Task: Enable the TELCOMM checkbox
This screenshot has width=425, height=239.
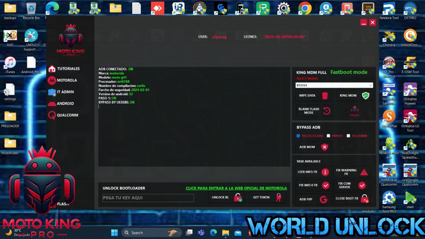Action: click(x=348, y=136)
